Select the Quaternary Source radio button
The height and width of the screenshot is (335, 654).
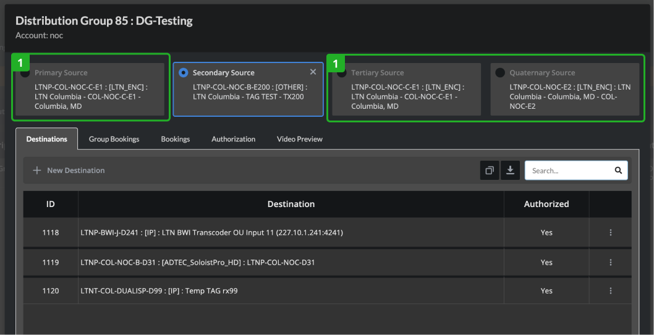499,72
